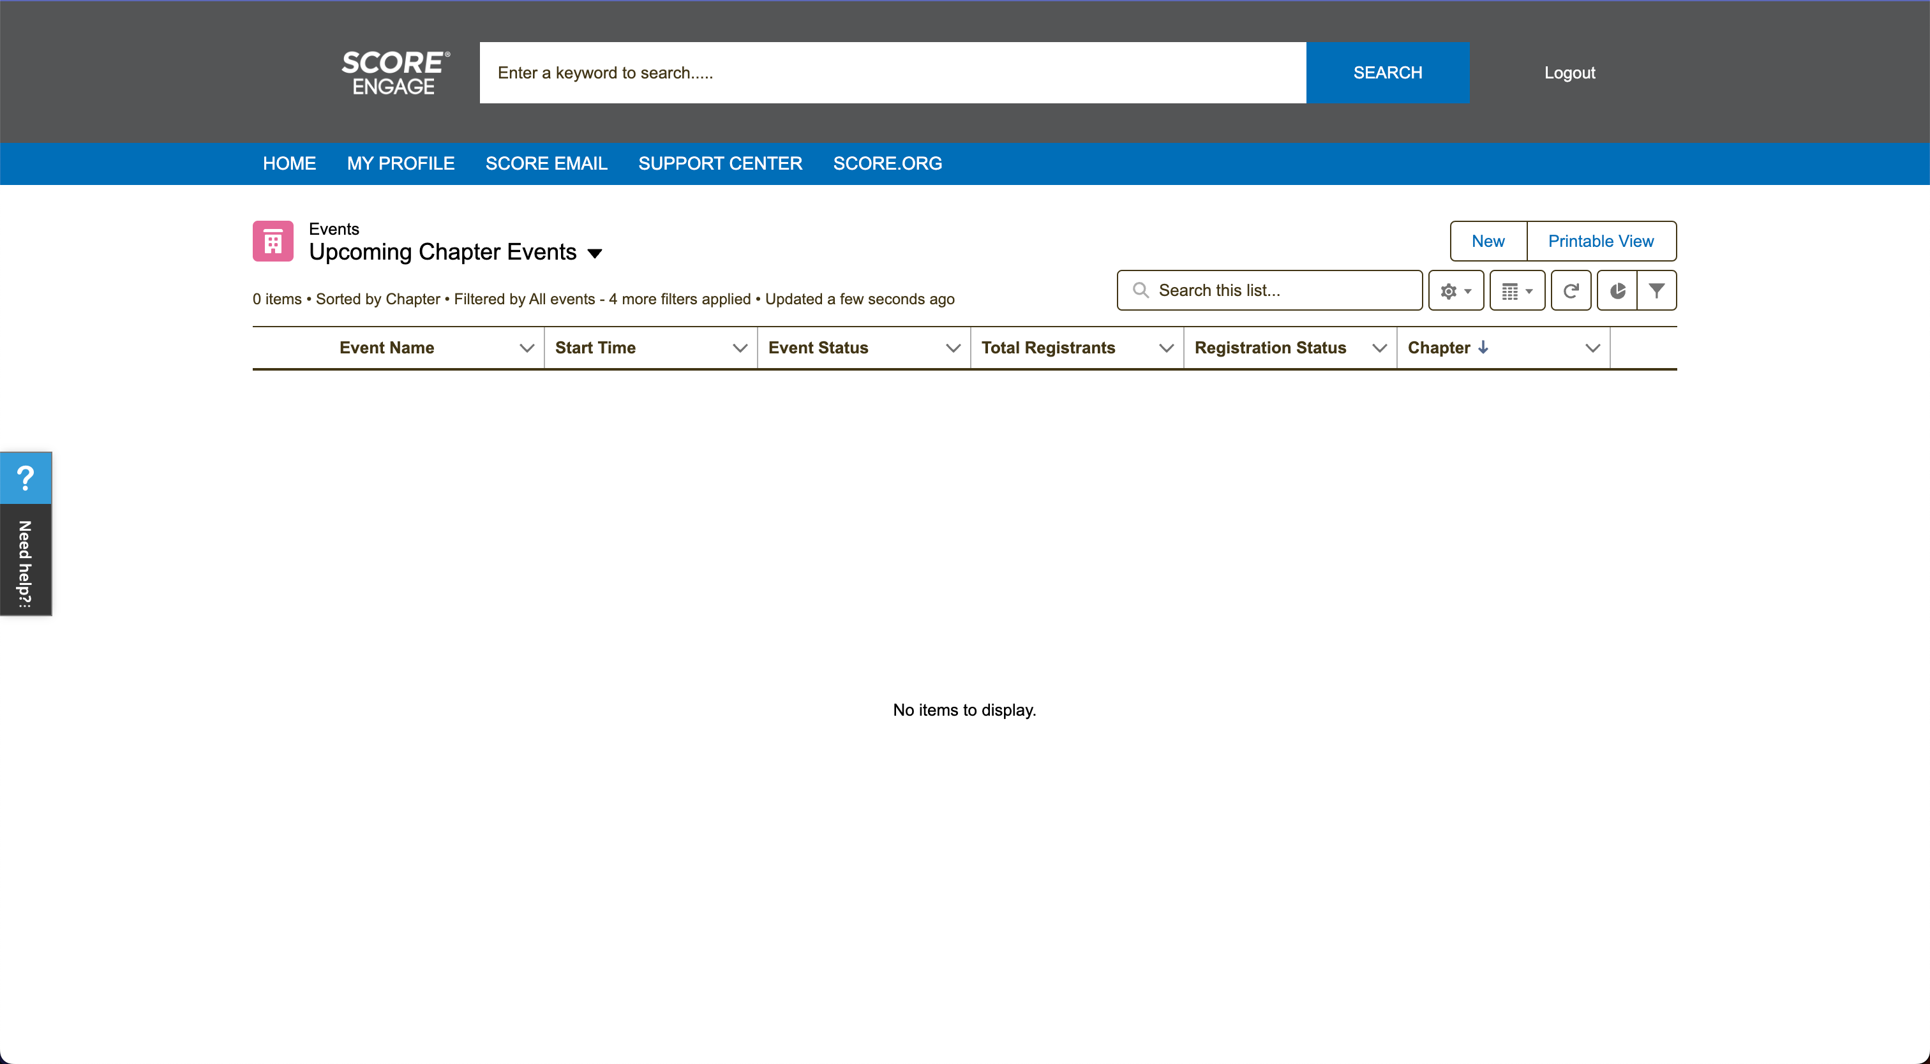This screenshot has height=1064, width=1930.
Task: Open SUPPORT CENTER navigation item
Action: 720,163
